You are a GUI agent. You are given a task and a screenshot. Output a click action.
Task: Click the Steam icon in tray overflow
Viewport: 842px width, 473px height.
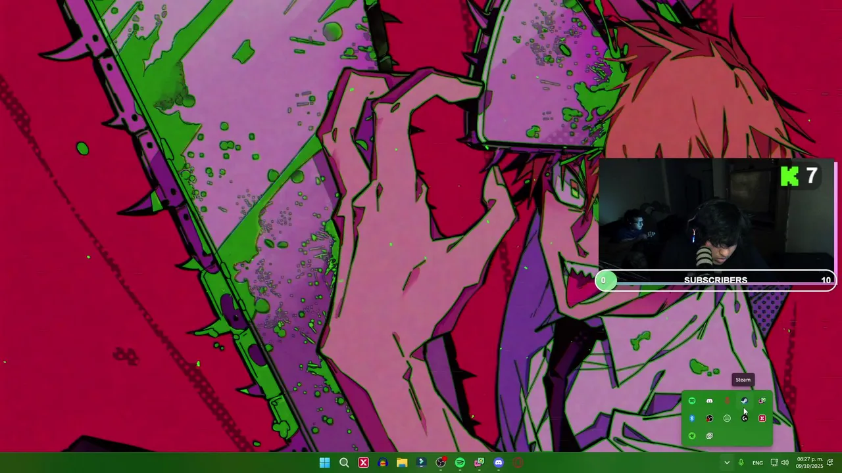pyautogui.click(x=745, y=401)
